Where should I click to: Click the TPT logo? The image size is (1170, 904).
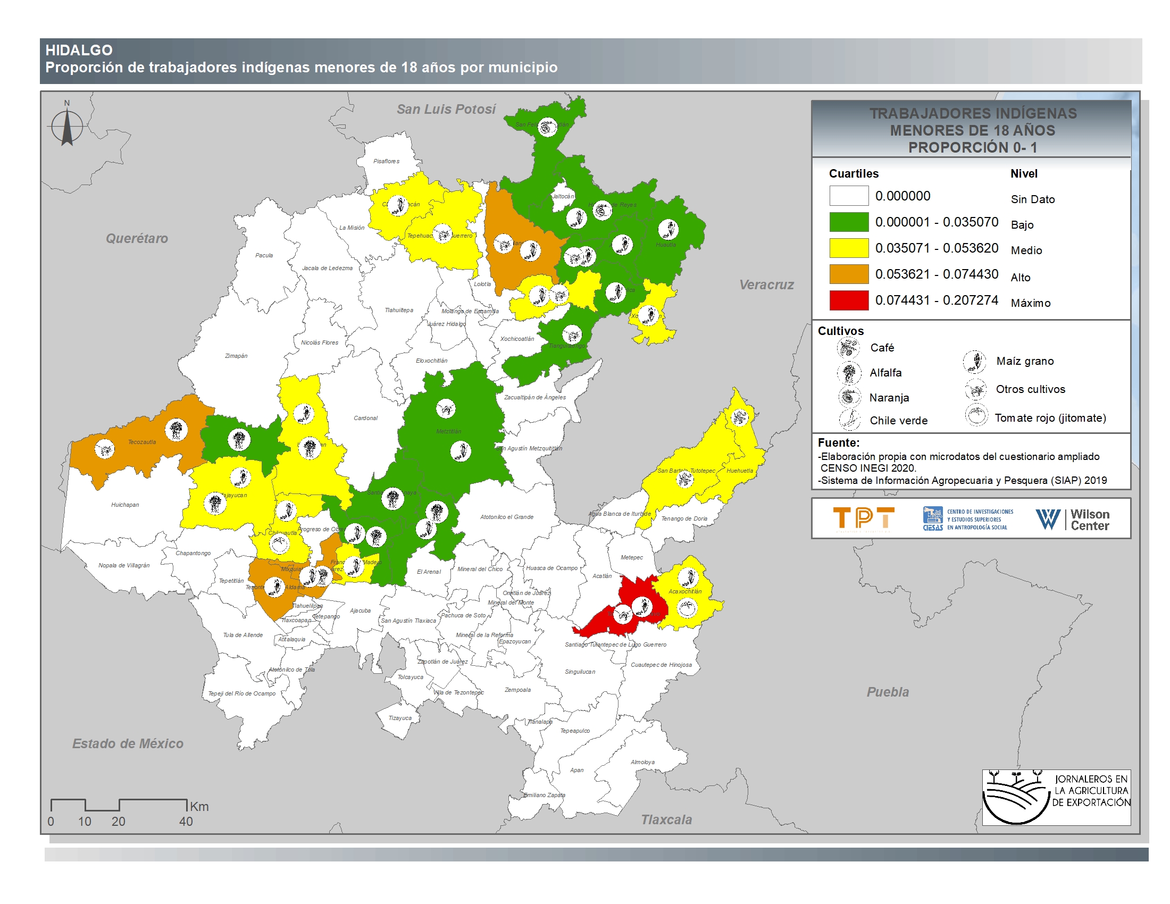[864, 519]
